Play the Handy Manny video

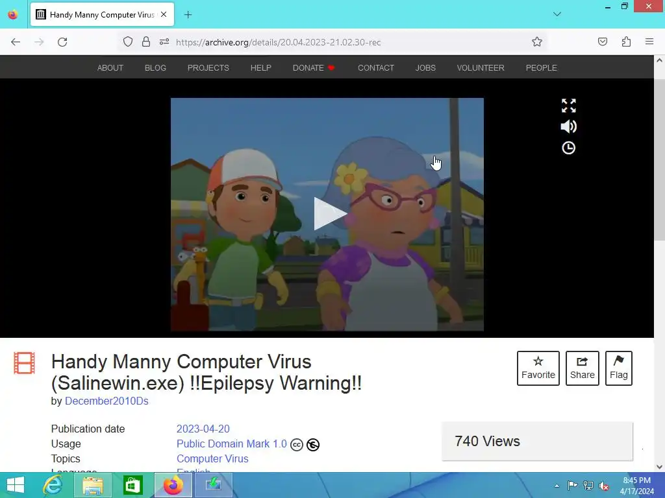(331, 214)
